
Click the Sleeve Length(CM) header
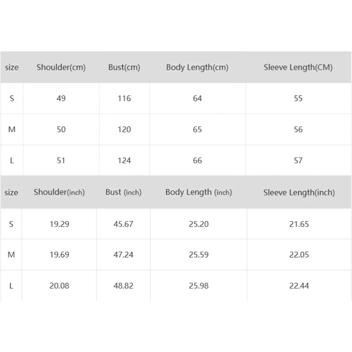298,67
